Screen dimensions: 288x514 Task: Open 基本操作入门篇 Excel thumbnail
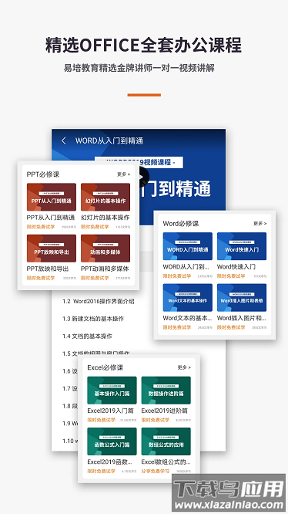click(112, 390)
